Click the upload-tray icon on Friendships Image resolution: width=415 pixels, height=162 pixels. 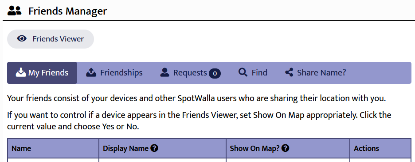click(x=91, y=72)
